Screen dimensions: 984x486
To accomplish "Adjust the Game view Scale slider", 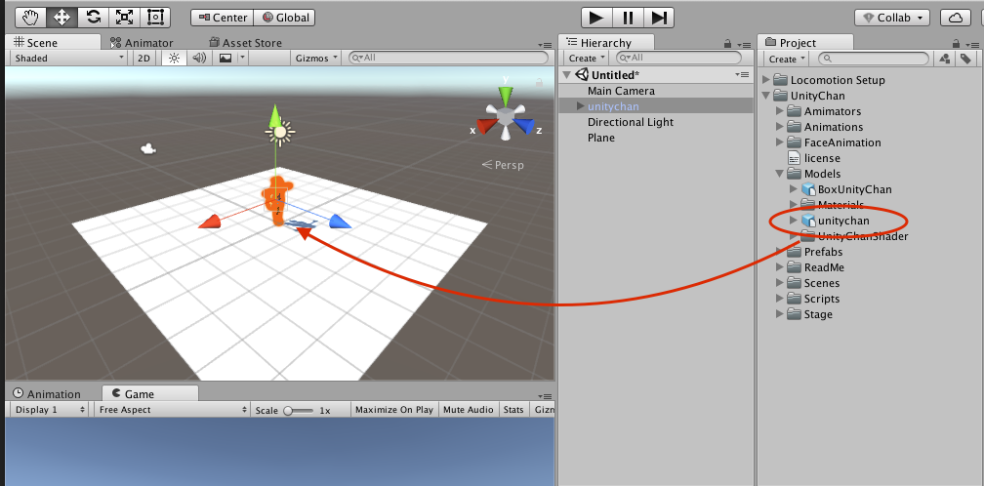I will tap(299, 410).
